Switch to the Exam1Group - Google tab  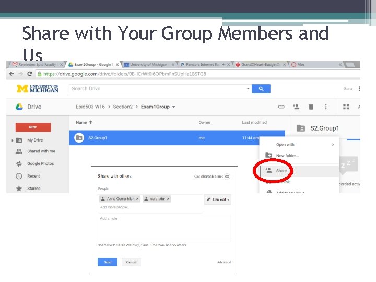click(x=93, y=65)
